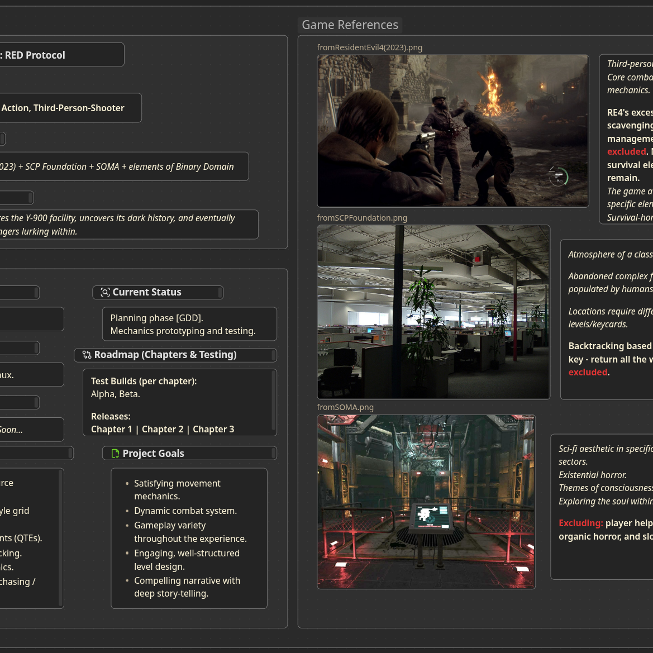The image size is (653, 653).
Task: Click the "Action, Third-Person-Shooter" genre card
Action: 71,108
